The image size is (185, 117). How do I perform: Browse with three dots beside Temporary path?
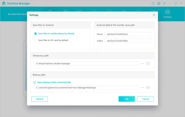(142, 63)
